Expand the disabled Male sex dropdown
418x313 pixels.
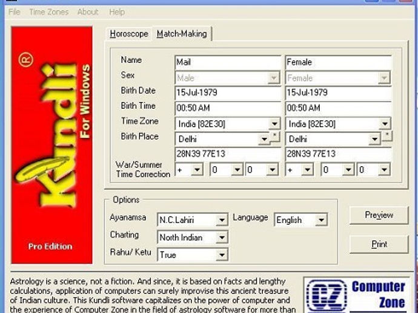pyautogui.click(x=228, y=78)
